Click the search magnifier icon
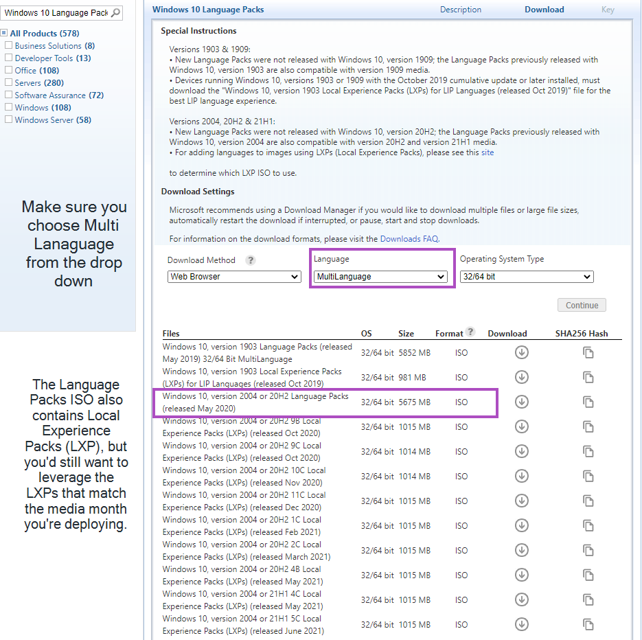642x640 pixels. coord(115,13)
